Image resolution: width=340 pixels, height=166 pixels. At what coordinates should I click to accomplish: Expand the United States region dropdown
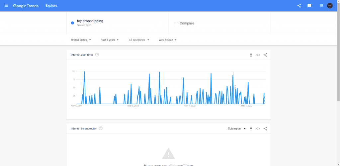pyautogui.click(x=81, y=40)
